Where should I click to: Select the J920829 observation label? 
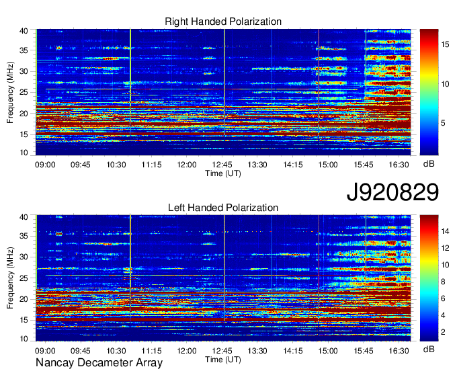coord(392,192)
